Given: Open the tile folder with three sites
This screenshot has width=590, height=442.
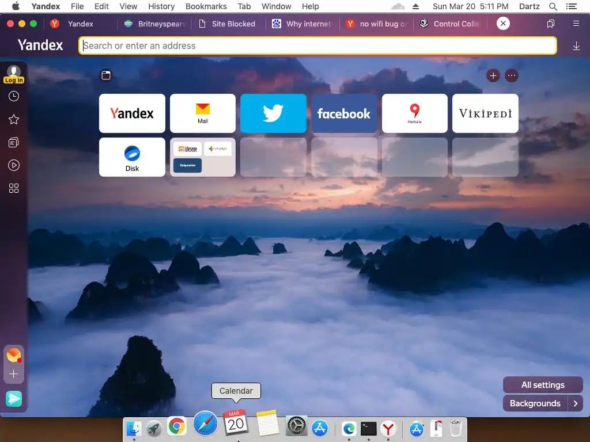Looking at the screenshot, I should tap(203, 157).
